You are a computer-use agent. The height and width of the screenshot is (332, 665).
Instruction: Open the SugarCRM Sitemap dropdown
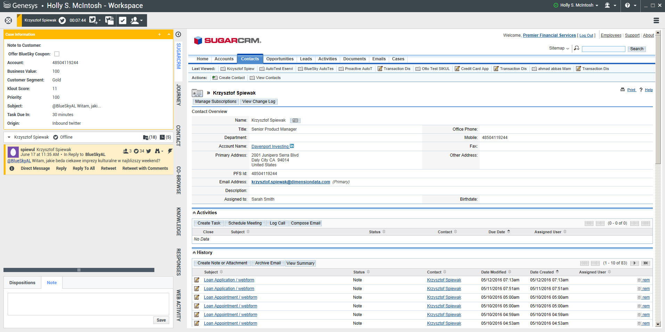(559, 48)
